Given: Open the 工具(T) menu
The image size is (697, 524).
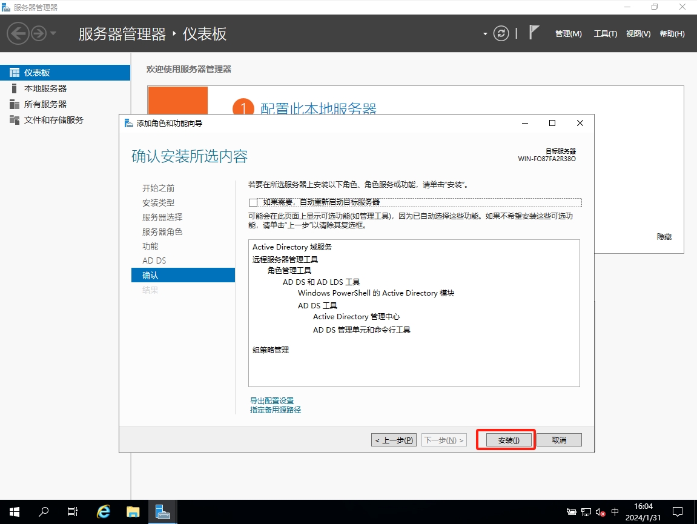Looking at the screenshot, I should tap(605, 34).
